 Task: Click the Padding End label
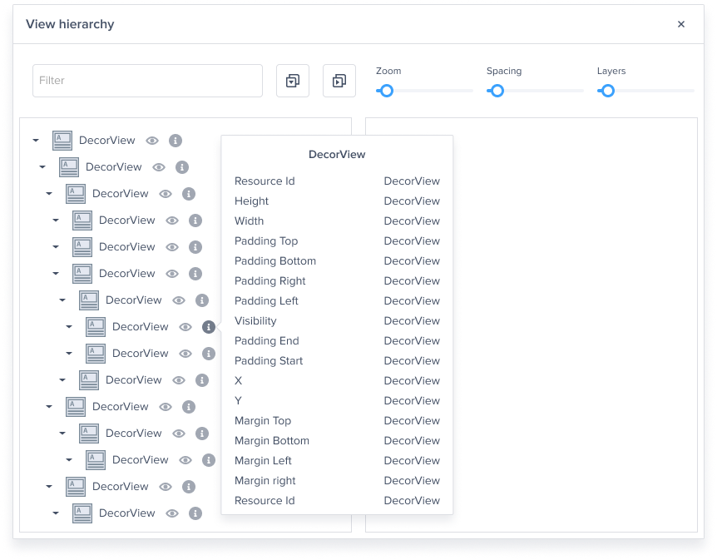coord(267,341)
